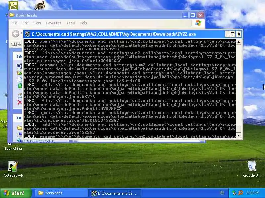The width and height of the screenshot is (265, 198).
Task: Maximize the Downloads window
Action: click(193, 15)
